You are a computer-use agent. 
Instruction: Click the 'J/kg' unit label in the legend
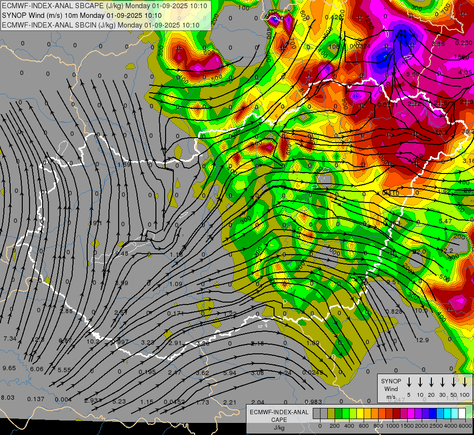279,428
